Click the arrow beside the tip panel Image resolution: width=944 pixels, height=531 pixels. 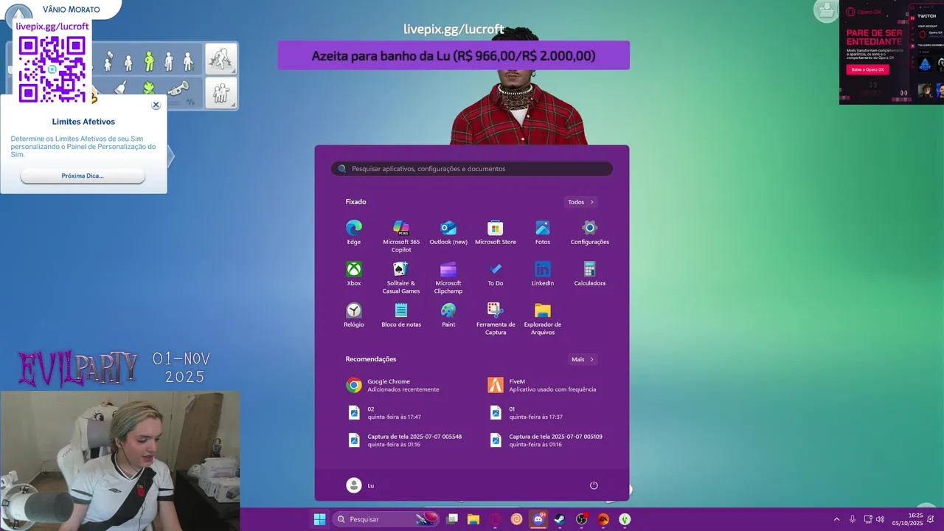(170, 156)
